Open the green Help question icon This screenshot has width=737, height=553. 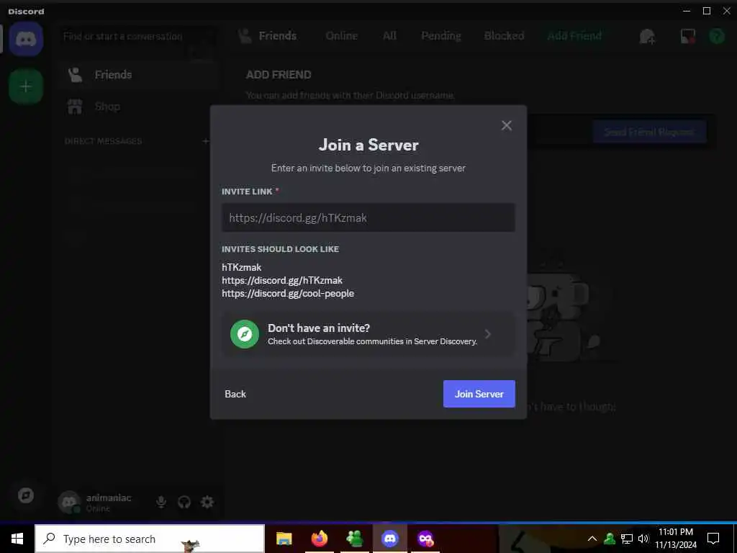pos(717,36)
